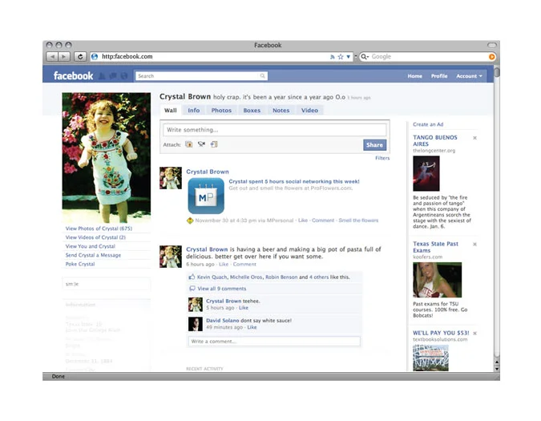Viewport: 541px width, 421px height.
Task: Open Crystal spent 5 hours social networking link
Action: click(x=294, y=181)
